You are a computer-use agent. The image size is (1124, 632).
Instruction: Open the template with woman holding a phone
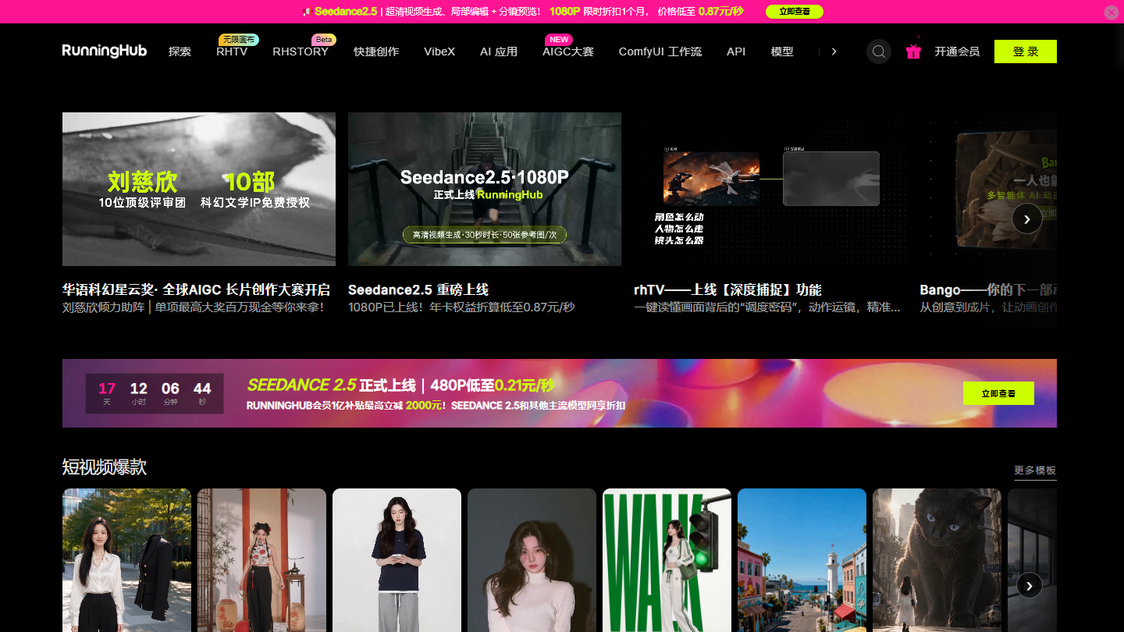coord(397,560)
